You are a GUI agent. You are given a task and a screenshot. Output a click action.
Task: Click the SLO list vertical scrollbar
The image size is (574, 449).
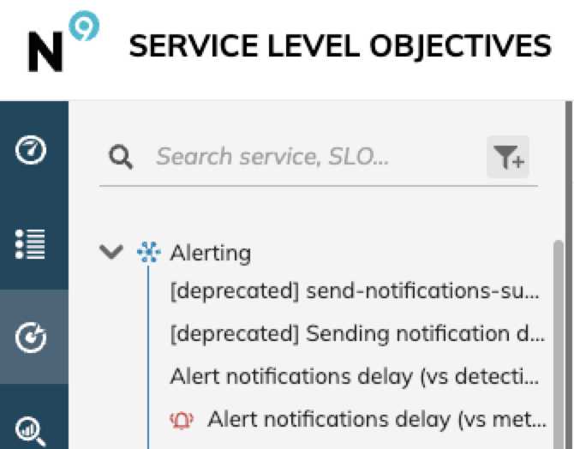pos(559,344)
